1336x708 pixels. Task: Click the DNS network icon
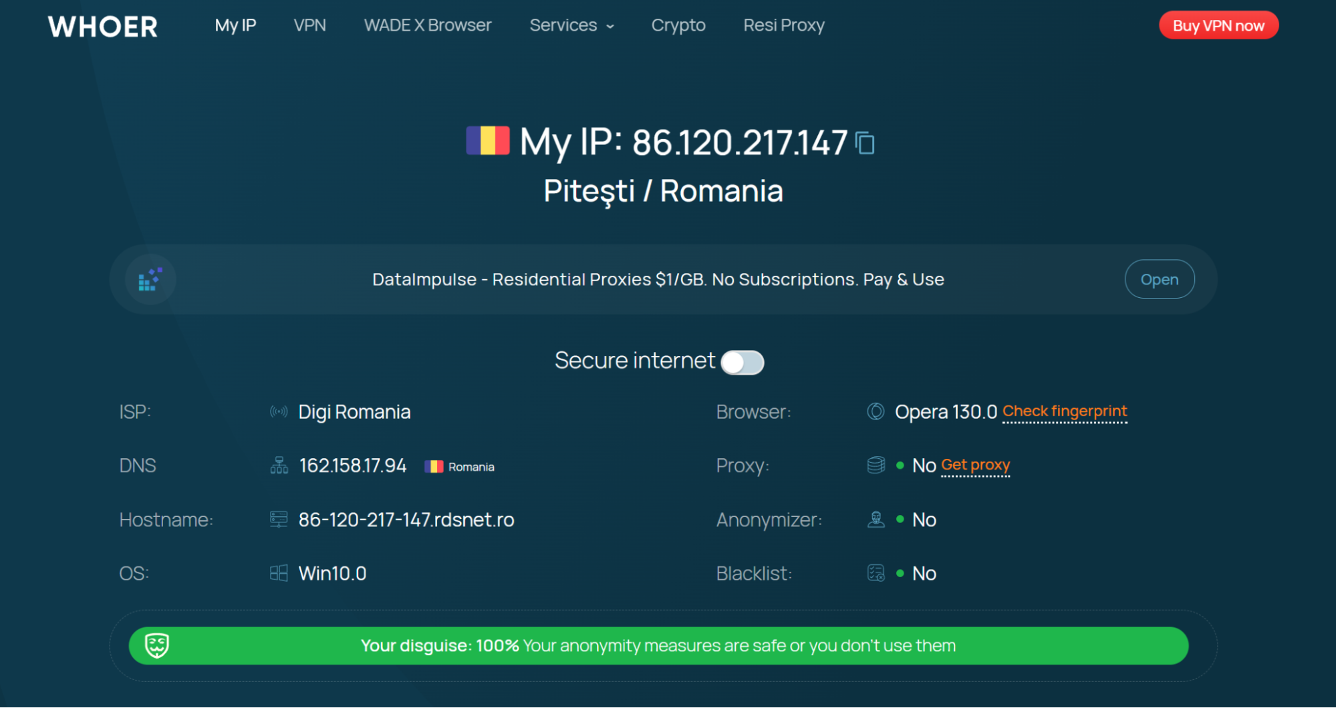click(x=279, y=466)
